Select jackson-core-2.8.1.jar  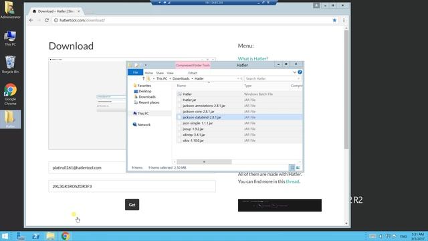click(239, 112)
